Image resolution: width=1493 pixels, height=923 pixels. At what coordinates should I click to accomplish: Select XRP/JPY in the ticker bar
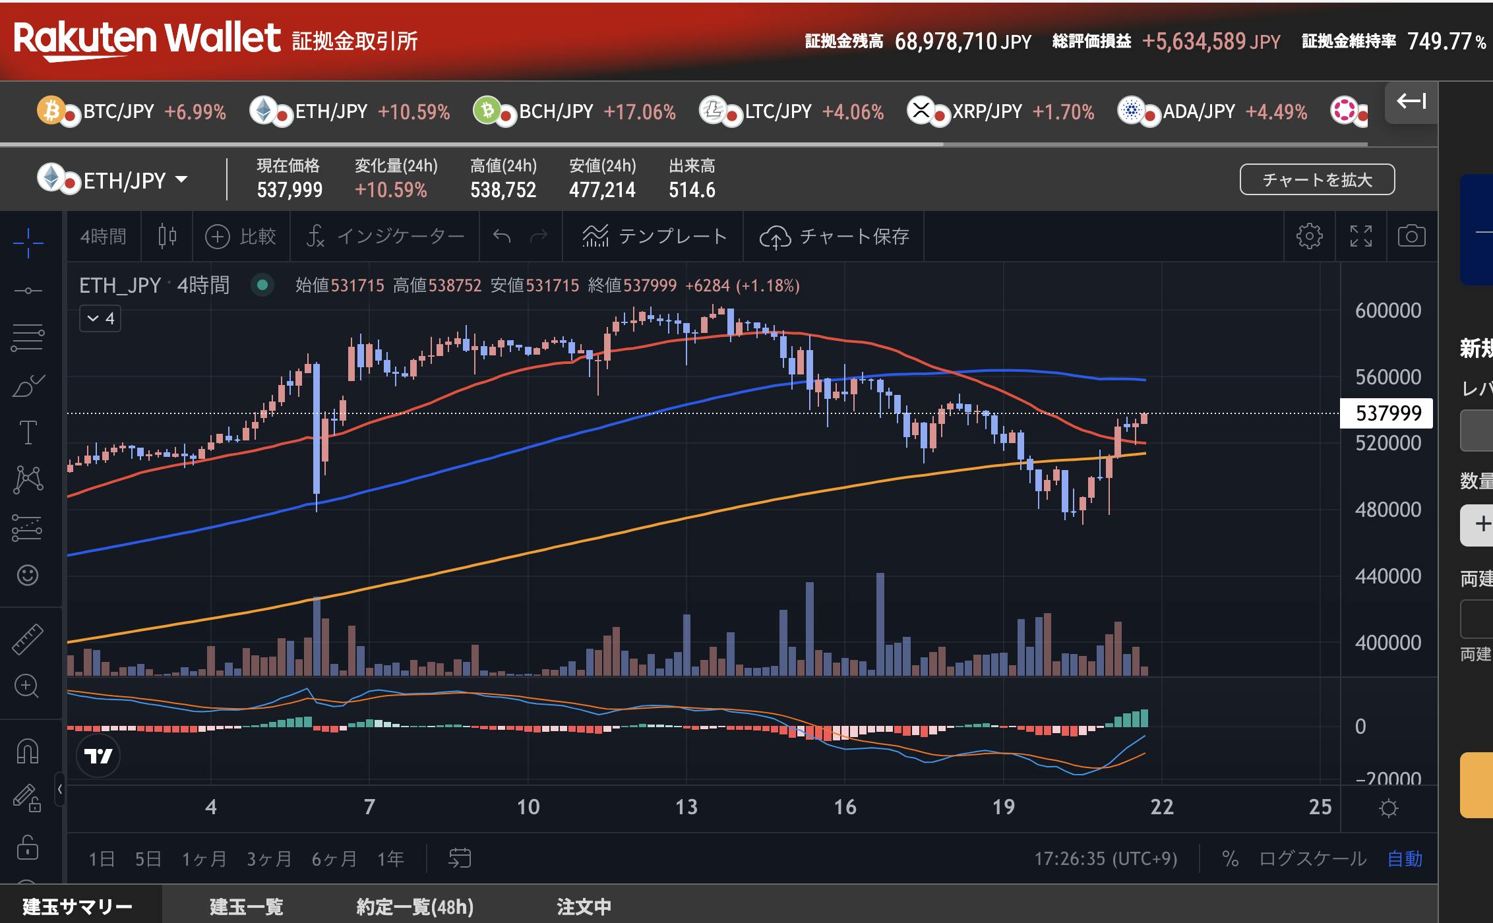[1000, 111]
